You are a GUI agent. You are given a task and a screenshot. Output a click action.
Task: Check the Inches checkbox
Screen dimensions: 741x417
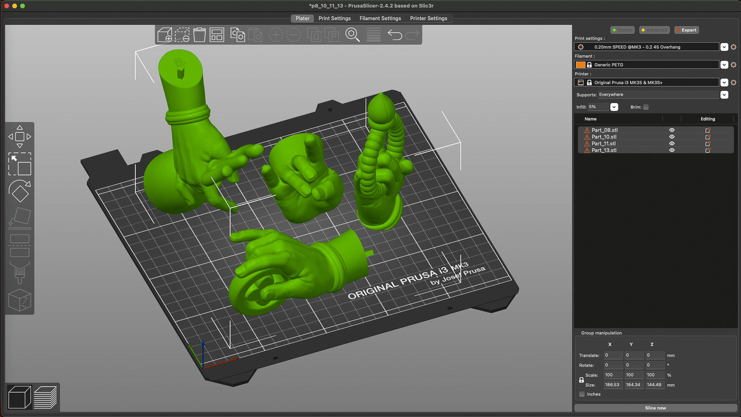[582, 394]
